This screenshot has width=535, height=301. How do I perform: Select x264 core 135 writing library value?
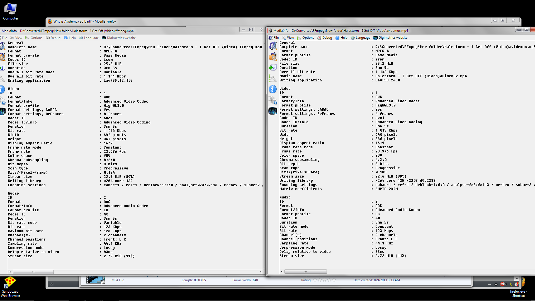pos(118,181)
